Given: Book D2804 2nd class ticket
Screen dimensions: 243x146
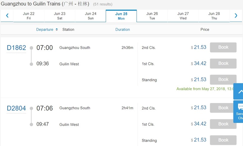Looking at the screenshot, I should click(x=223, y=108).
